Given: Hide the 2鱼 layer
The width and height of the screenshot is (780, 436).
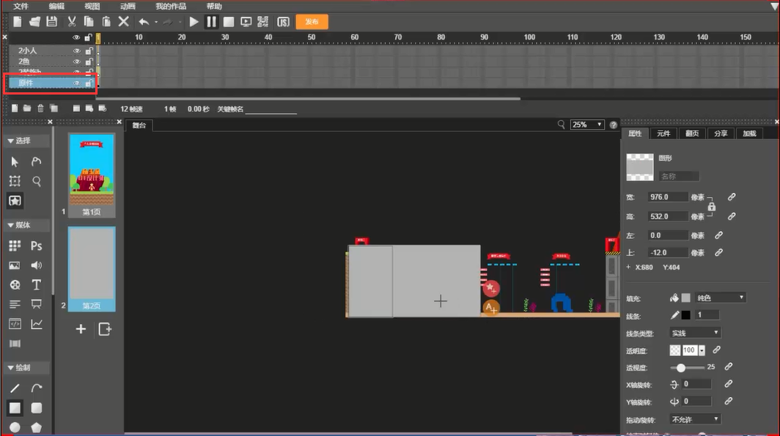Looking at the screenshot, I should [x=76, y=62].
